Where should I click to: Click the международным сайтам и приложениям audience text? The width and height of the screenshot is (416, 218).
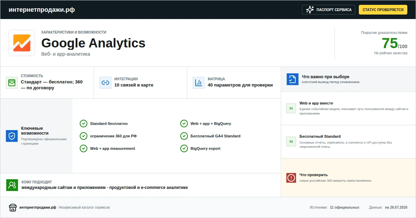coord(105,188)
